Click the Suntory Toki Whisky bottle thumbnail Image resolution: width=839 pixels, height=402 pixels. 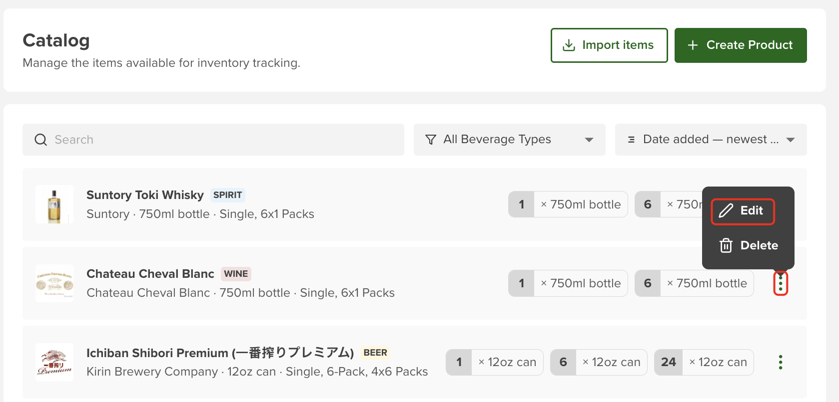(x=54, y=204)
